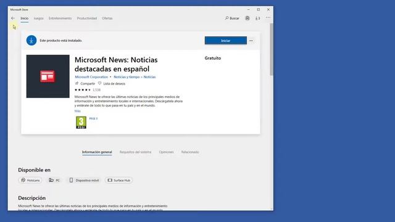Screen dimensions: 395x222
Task: Click the Dispositivo móvil chip
Action: click(x=84, y=180)
